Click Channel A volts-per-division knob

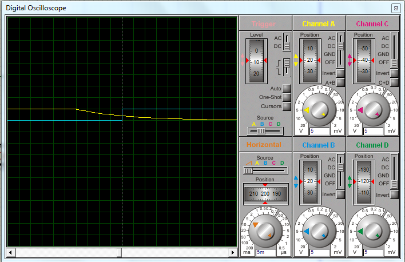(319, 110)
